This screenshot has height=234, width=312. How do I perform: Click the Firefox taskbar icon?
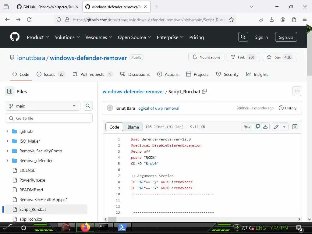click(x=85, y=227)
